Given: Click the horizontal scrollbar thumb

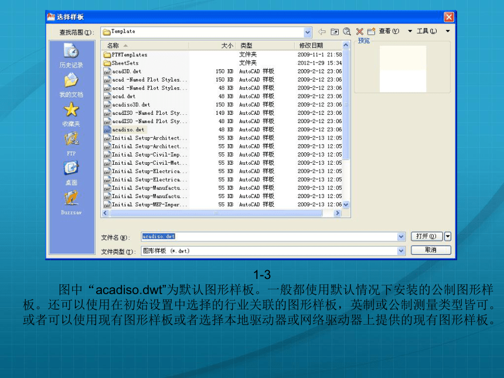Looking at the screenshot, I should [x=216, y=213].
